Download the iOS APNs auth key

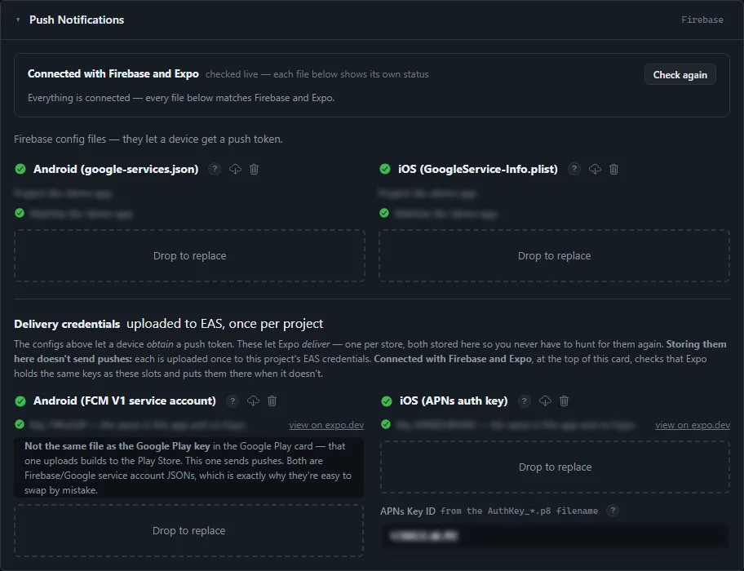545,401
